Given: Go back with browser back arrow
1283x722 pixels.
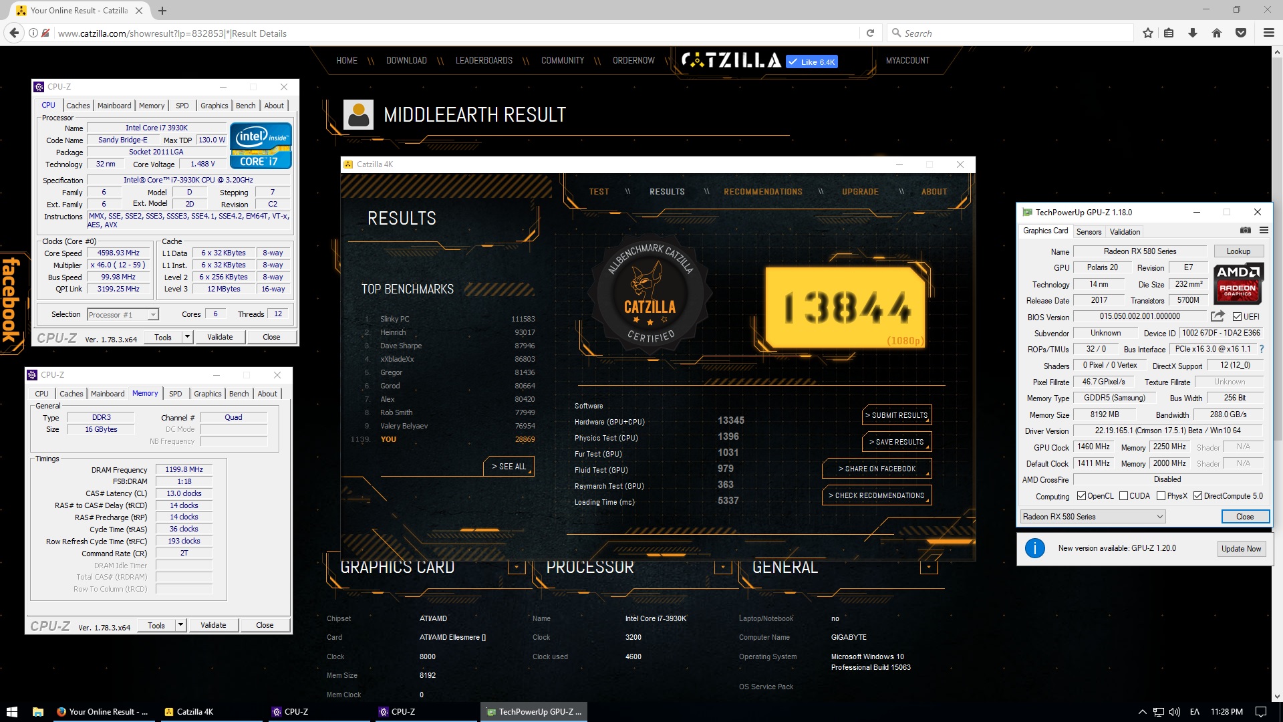Looking at the screenshot, I should coord(13,33).
